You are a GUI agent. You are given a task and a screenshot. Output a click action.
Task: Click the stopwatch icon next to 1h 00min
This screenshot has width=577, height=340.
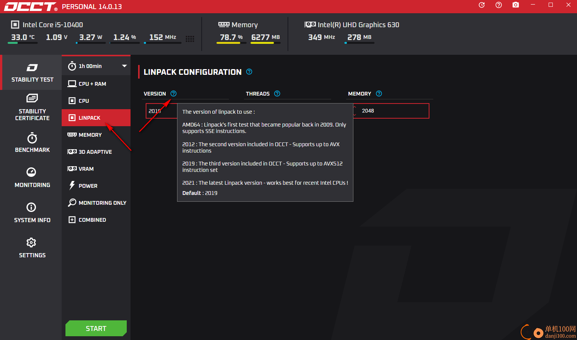pyautogui.click(x=72, y=66)
